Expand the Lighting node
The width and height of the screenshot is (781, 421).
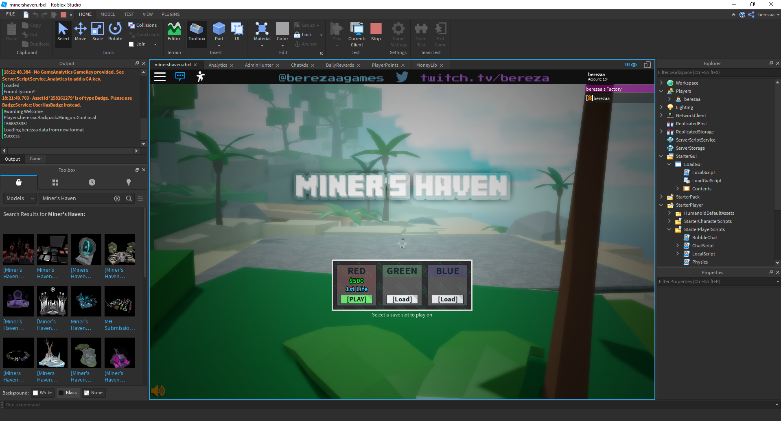pyautogui.click(x=661, y=107)
